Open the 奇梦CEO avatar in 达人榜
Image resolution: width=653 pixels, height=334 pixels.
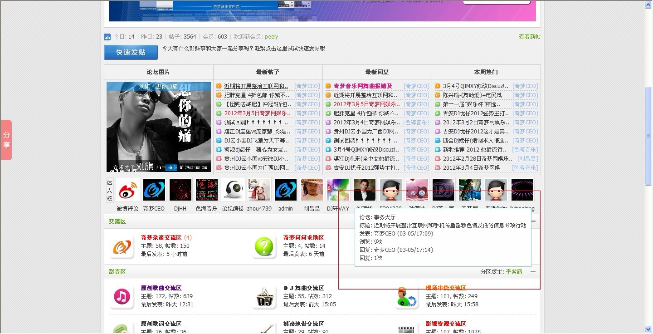coord(154,190)
